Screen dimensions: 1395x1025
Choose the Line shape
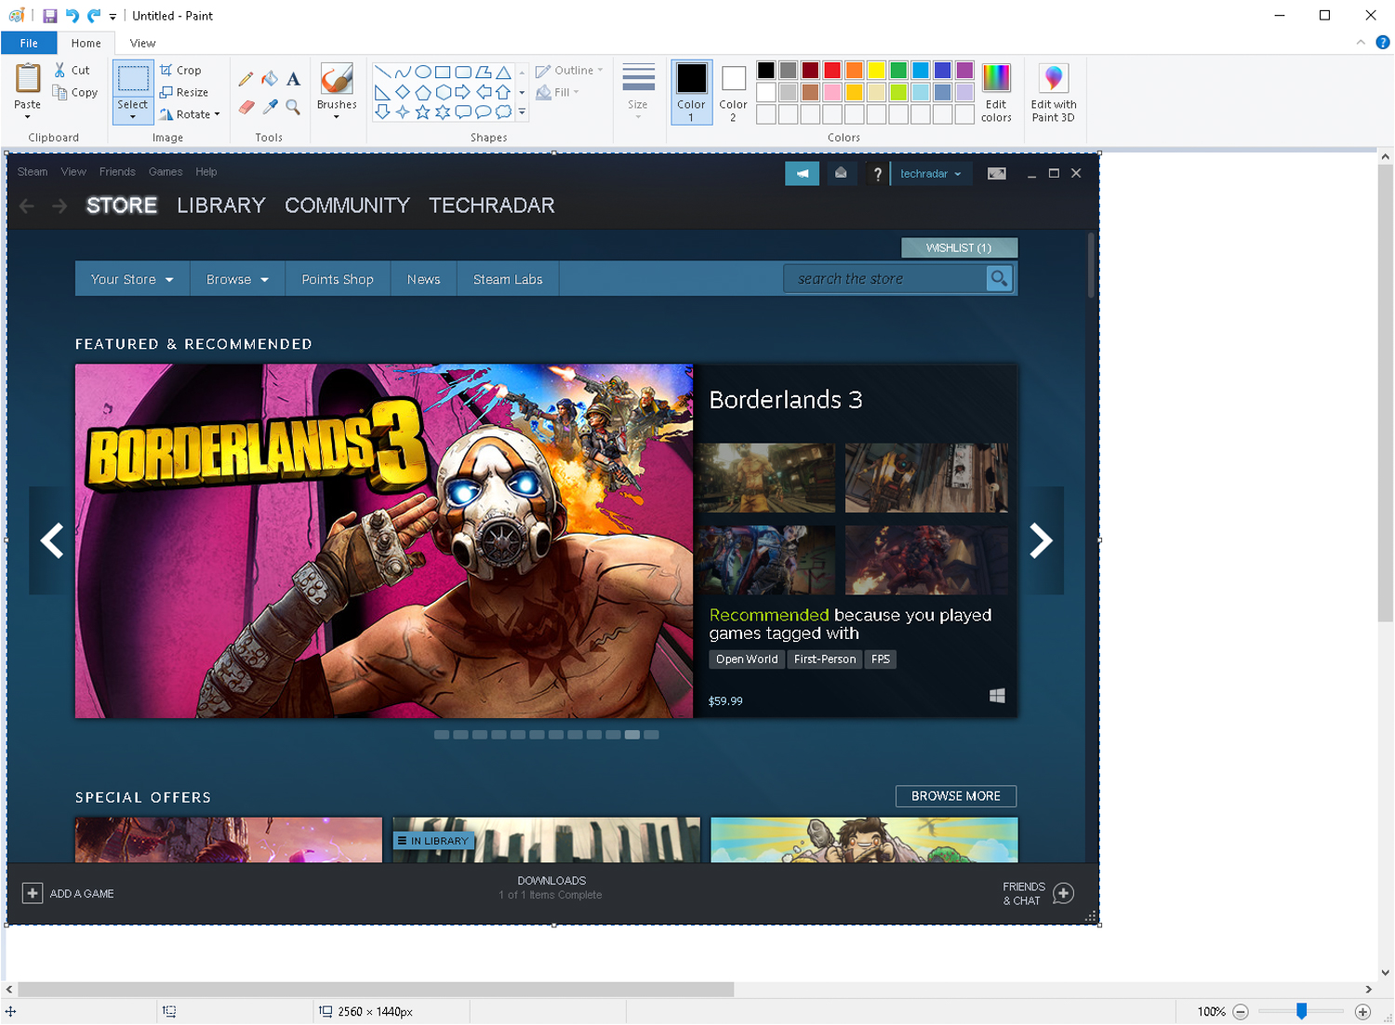pyautogui.click(x=382, y=72)
